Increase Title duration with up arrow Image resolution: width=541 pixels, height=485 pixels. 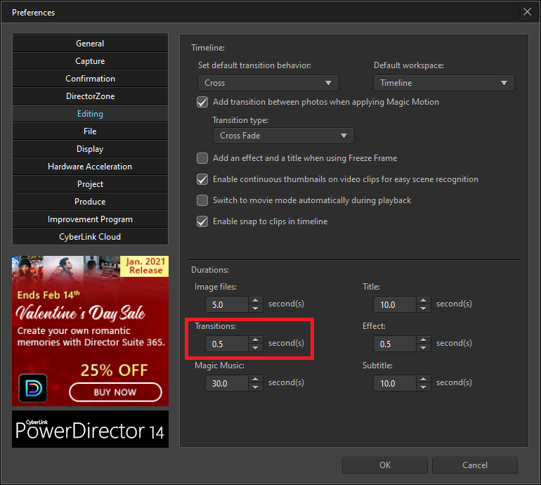point(424,300)
